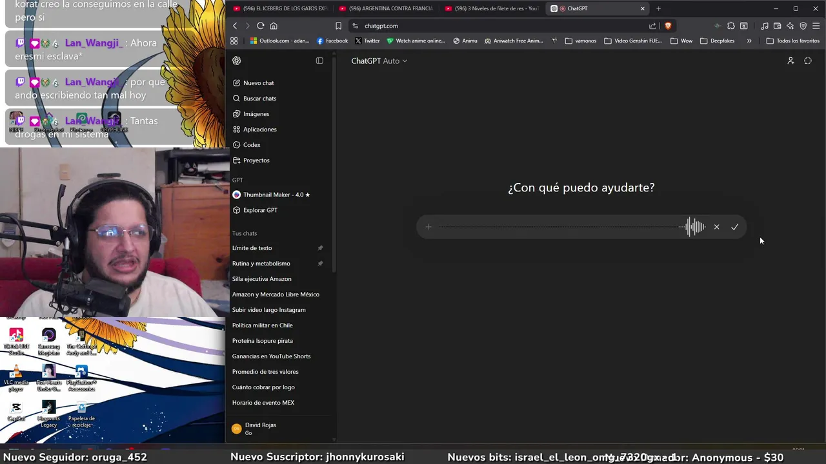Open the Facebook bookmark

click(332, 41)
